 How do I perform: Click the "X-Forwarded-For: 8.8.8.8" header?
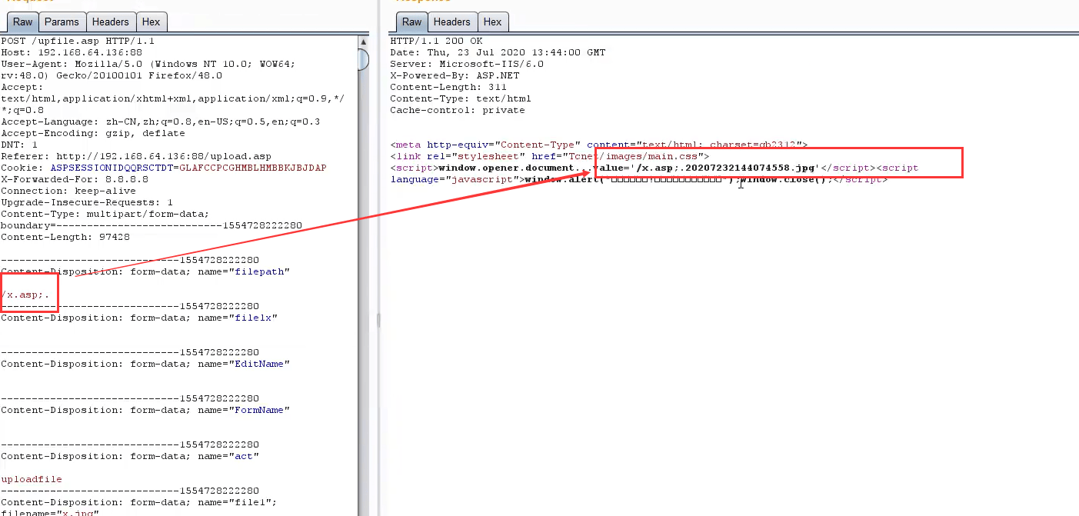75,179
